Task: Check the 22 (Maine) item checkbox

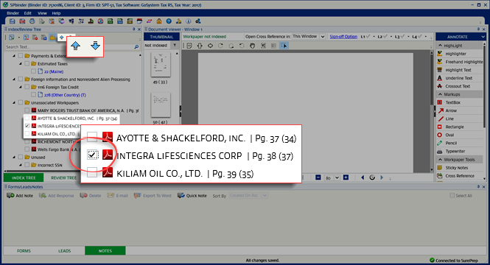Action: [33, 71]
